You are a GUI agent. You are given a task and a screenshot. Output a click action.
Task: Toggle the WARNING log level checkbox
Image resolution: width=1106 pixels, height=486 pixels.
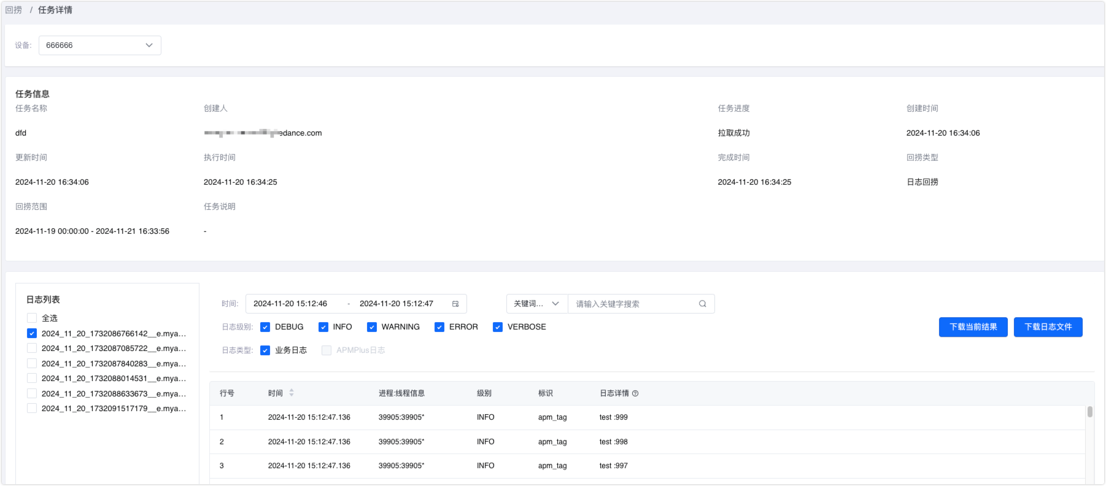372,327
